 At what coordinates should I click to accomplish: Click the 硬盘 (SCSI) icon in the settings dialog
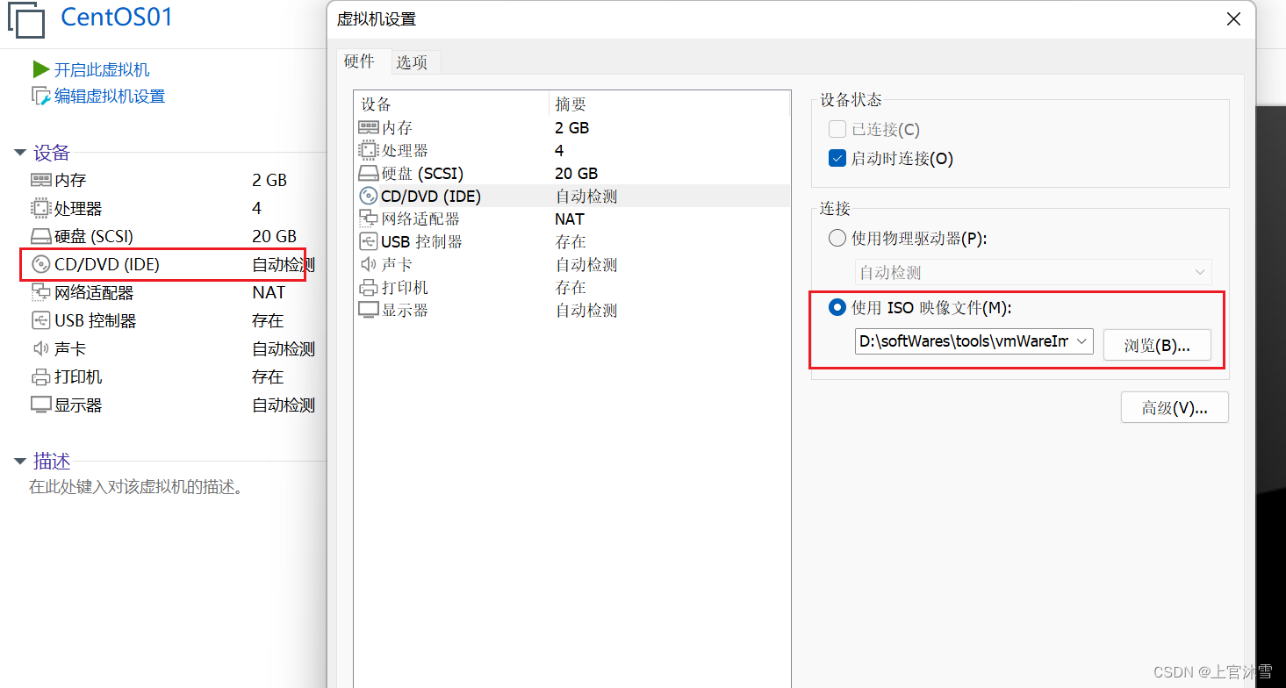[x=369, y=173]
